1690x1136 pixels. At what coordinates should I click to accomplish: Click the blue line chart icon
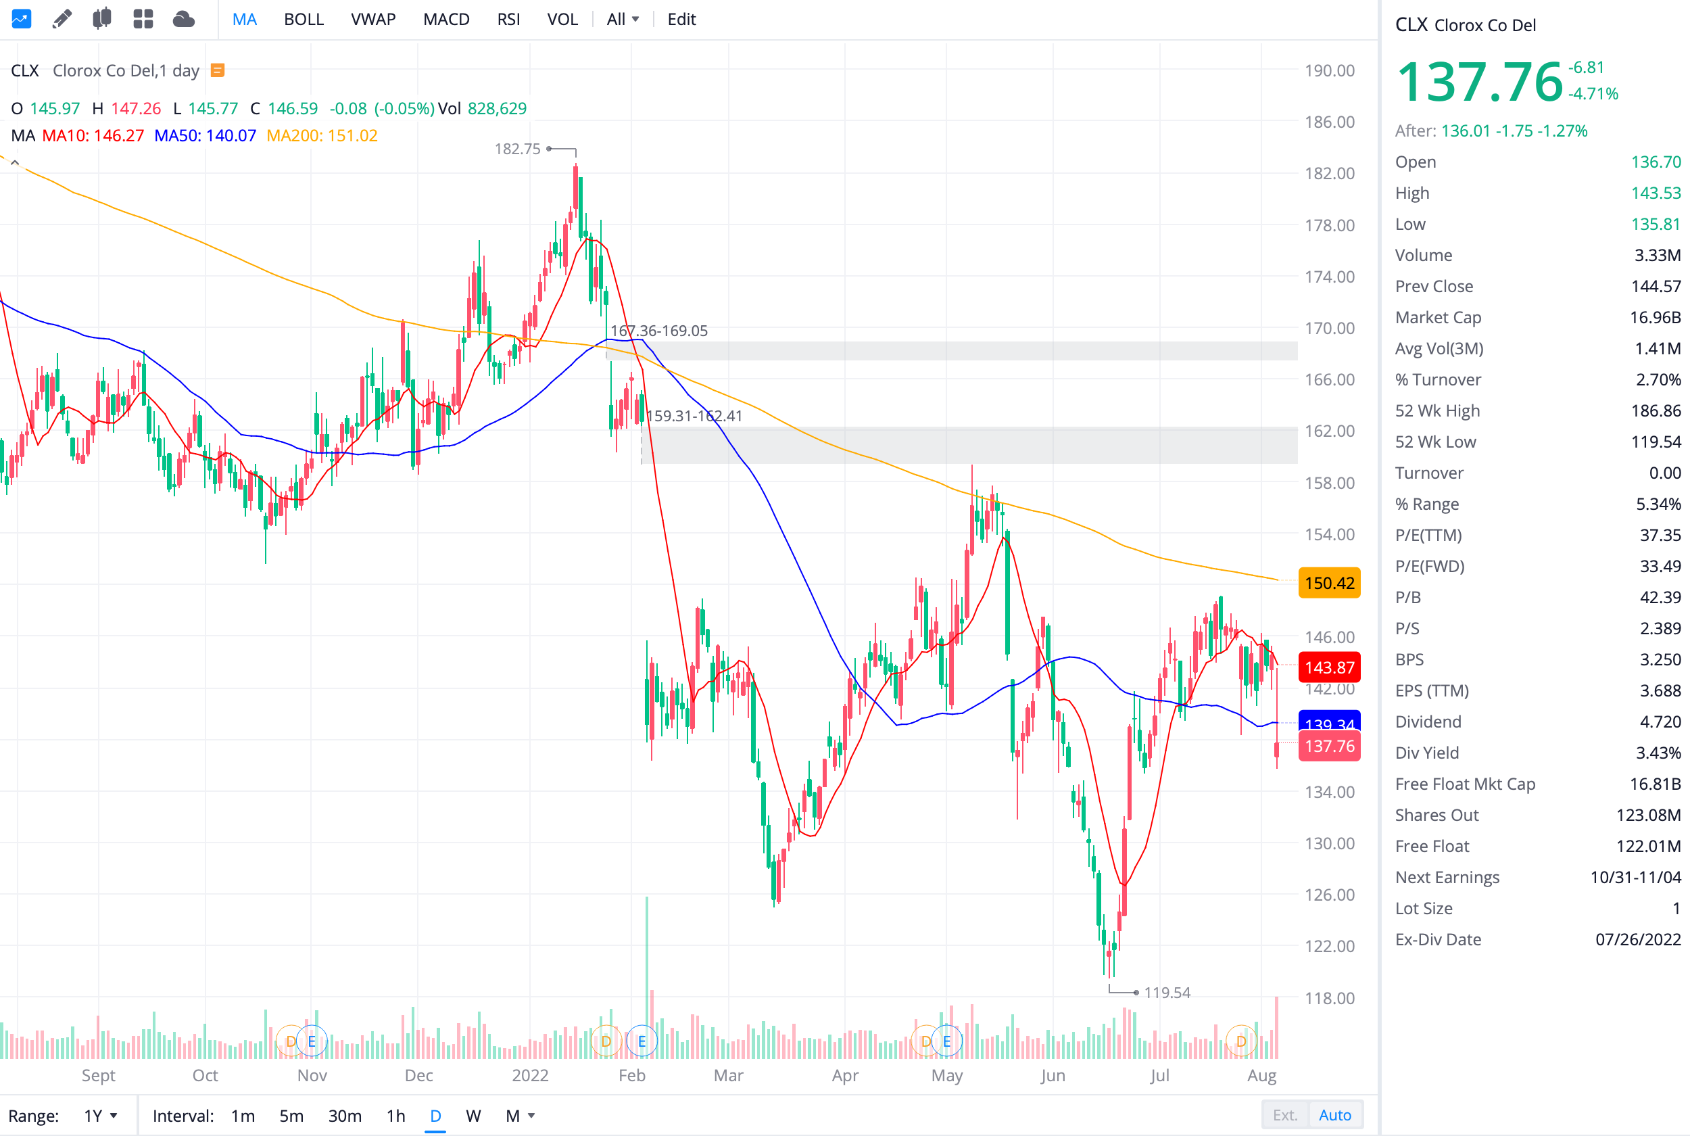point(21,19)
